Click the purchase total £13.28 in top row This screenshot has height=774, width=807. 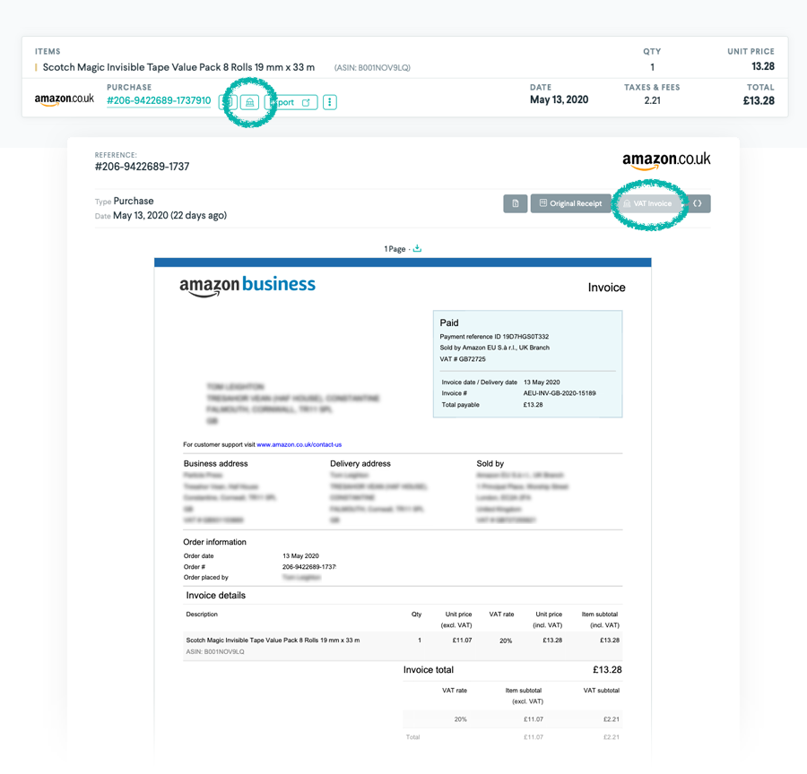click(759, 100)
